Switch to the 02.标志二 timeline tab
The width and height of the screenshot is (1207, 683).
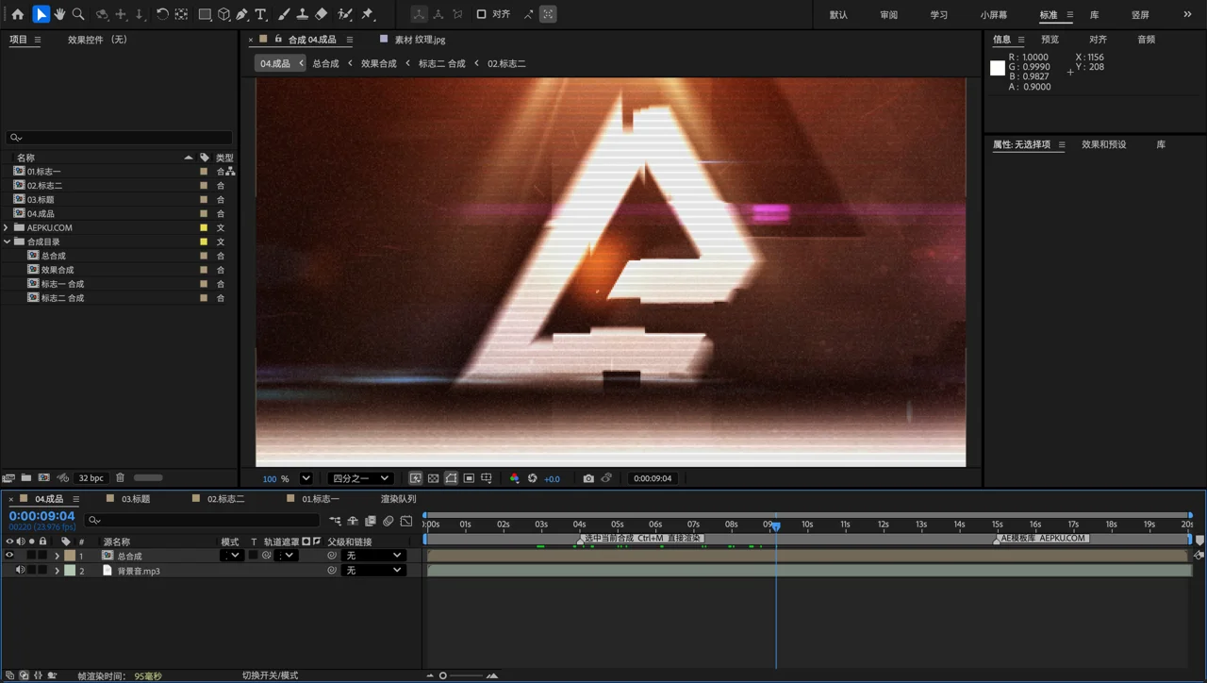tap(225, 499)
